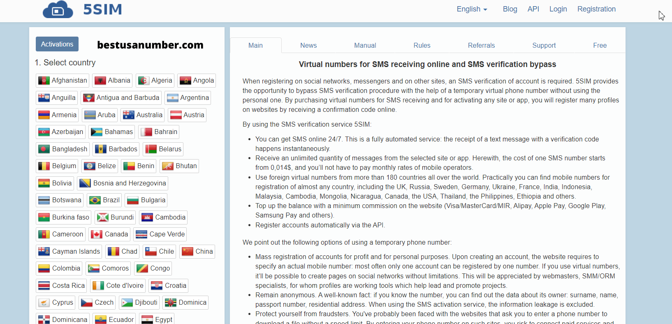Select the Belgium flag icon
Image resolution: width=672 pixels, height=324 pixels.
pyautogui.click(x=44, y=166)
